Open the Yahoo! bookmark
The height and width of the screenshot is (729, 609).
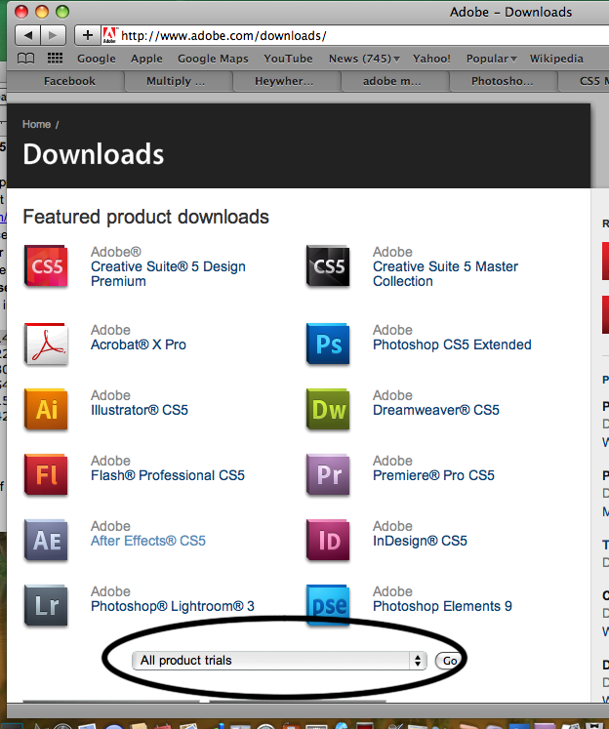click(431, 59)
